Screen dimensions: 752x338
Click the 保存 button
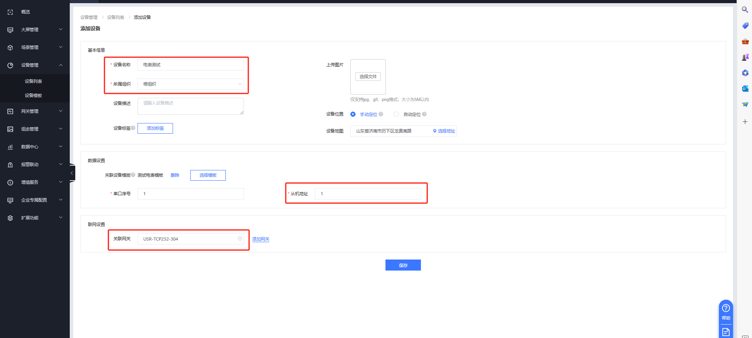pos(403,265)
